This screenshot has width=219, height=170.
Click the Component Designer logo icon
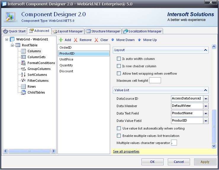[x=10, y=17]
